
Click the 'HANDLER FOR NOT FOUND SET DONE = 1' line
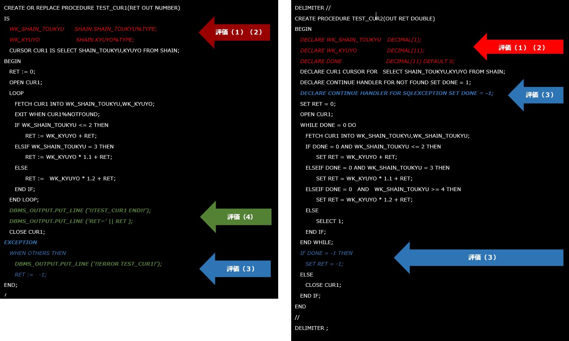tap(386, 82)
